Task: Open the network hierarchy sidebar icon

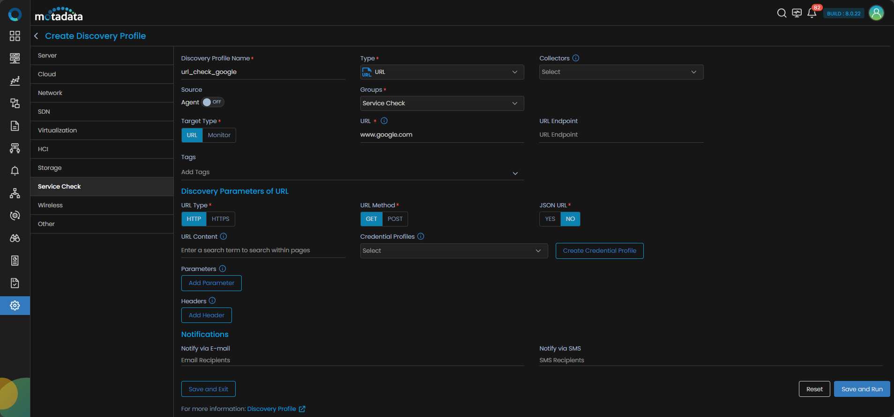Action: click(x=15, y=193)
